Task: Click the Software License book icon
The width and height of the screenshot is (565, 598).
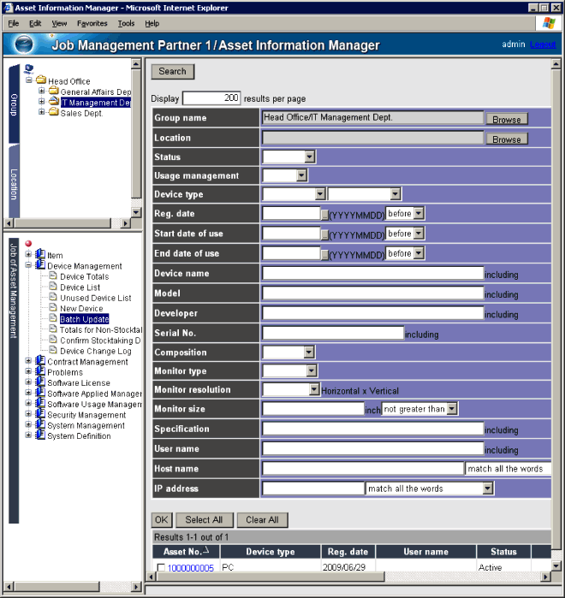Action: 40,383
